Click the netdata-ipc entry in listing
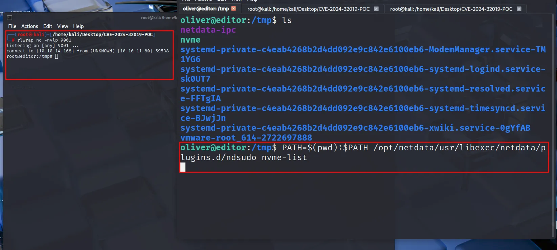The image size is (557, 250). (208, 30)
